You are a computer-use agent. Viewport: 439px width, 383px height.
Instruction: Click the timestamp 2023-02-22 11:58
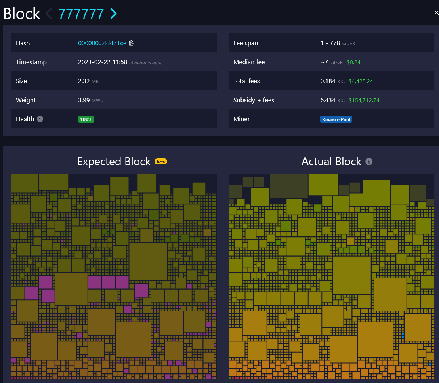click(102, 62)
